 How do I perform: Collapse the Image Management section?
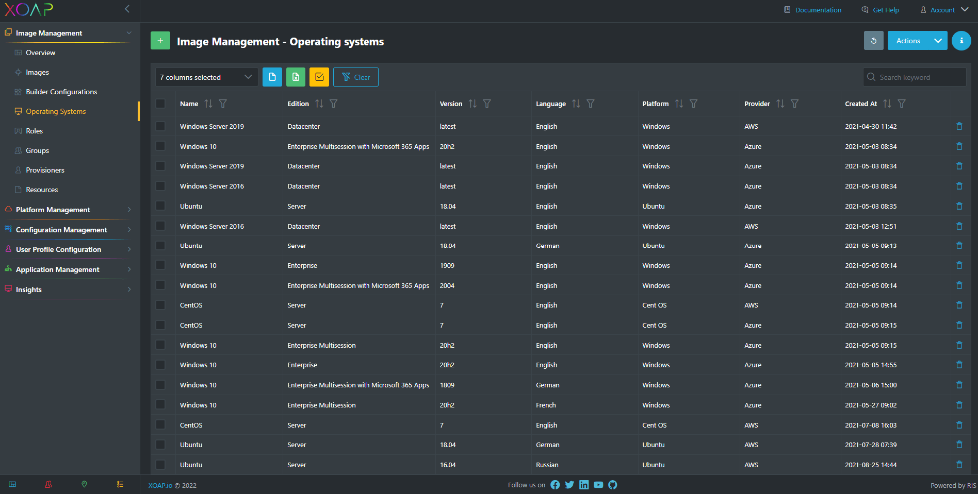(70, 33)
